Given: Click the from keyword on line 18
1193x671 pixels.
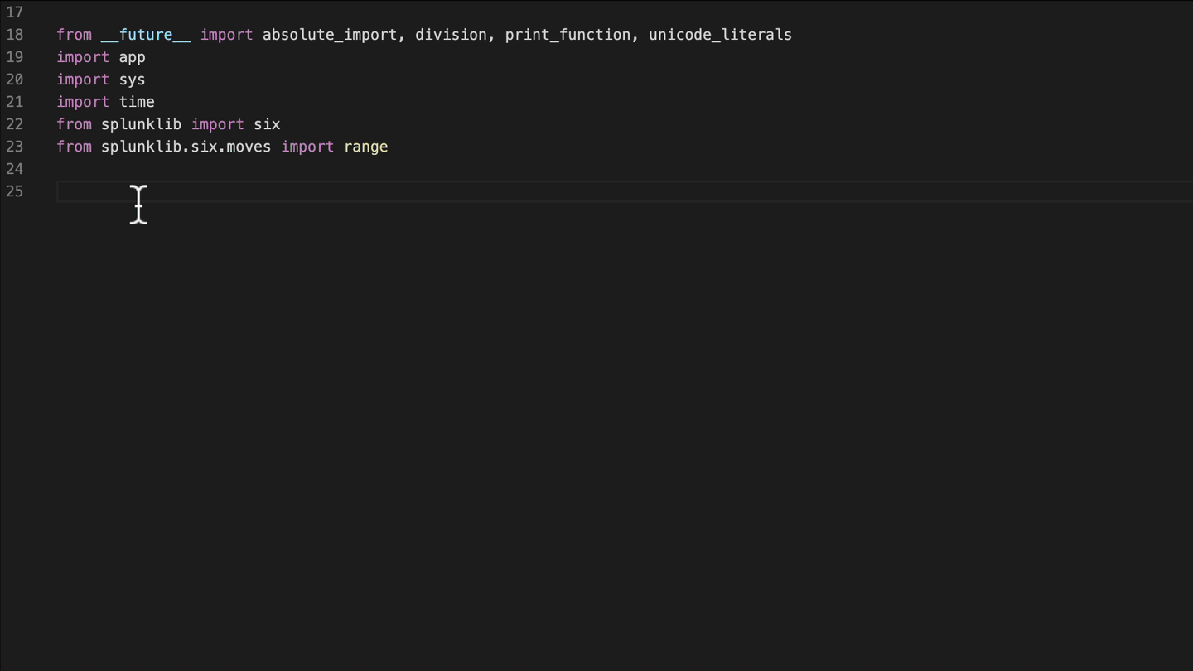Looking at the screenshot, I should point(74,35).
